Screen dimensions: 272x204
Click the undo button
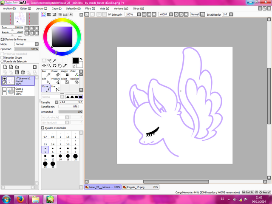pyautogui.click(x=87, y=14)
